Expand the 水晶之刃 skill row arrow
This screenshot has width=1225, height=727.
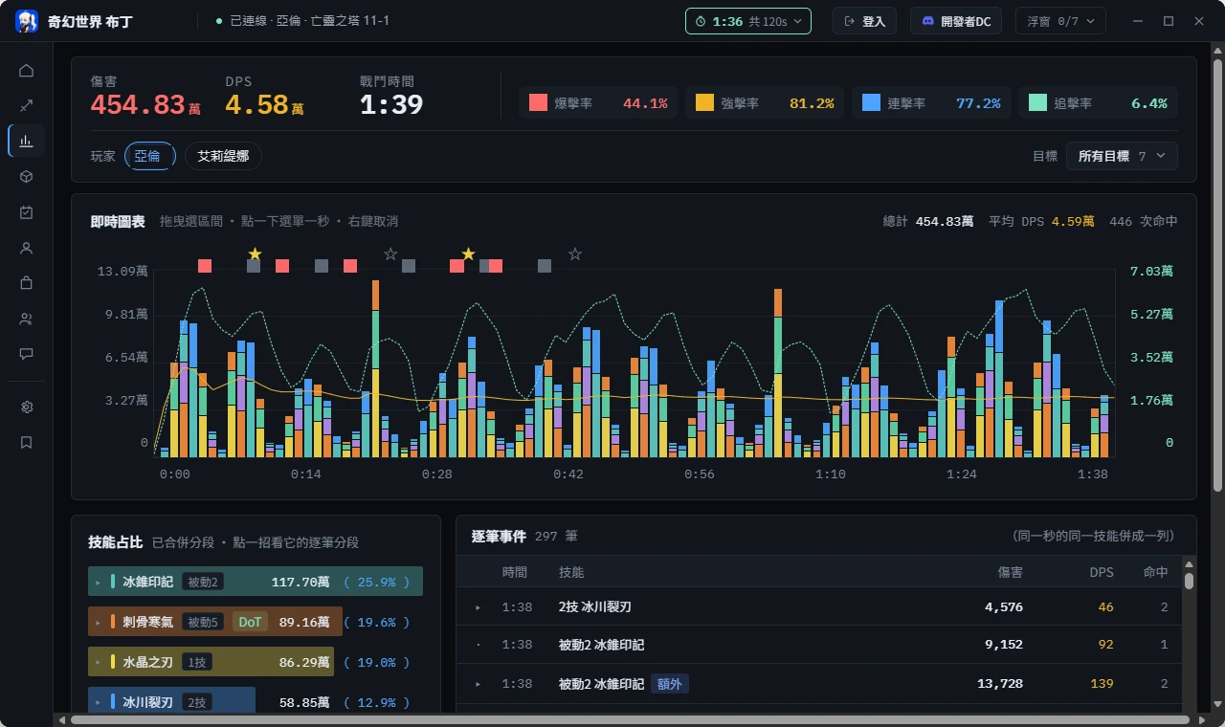98,662
